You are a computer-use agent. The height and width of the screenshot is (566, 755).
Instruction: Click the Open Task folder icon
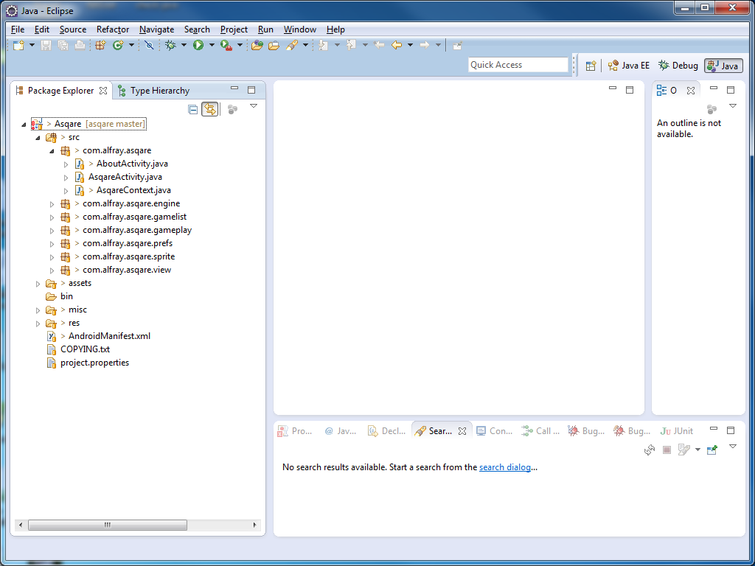274,45
